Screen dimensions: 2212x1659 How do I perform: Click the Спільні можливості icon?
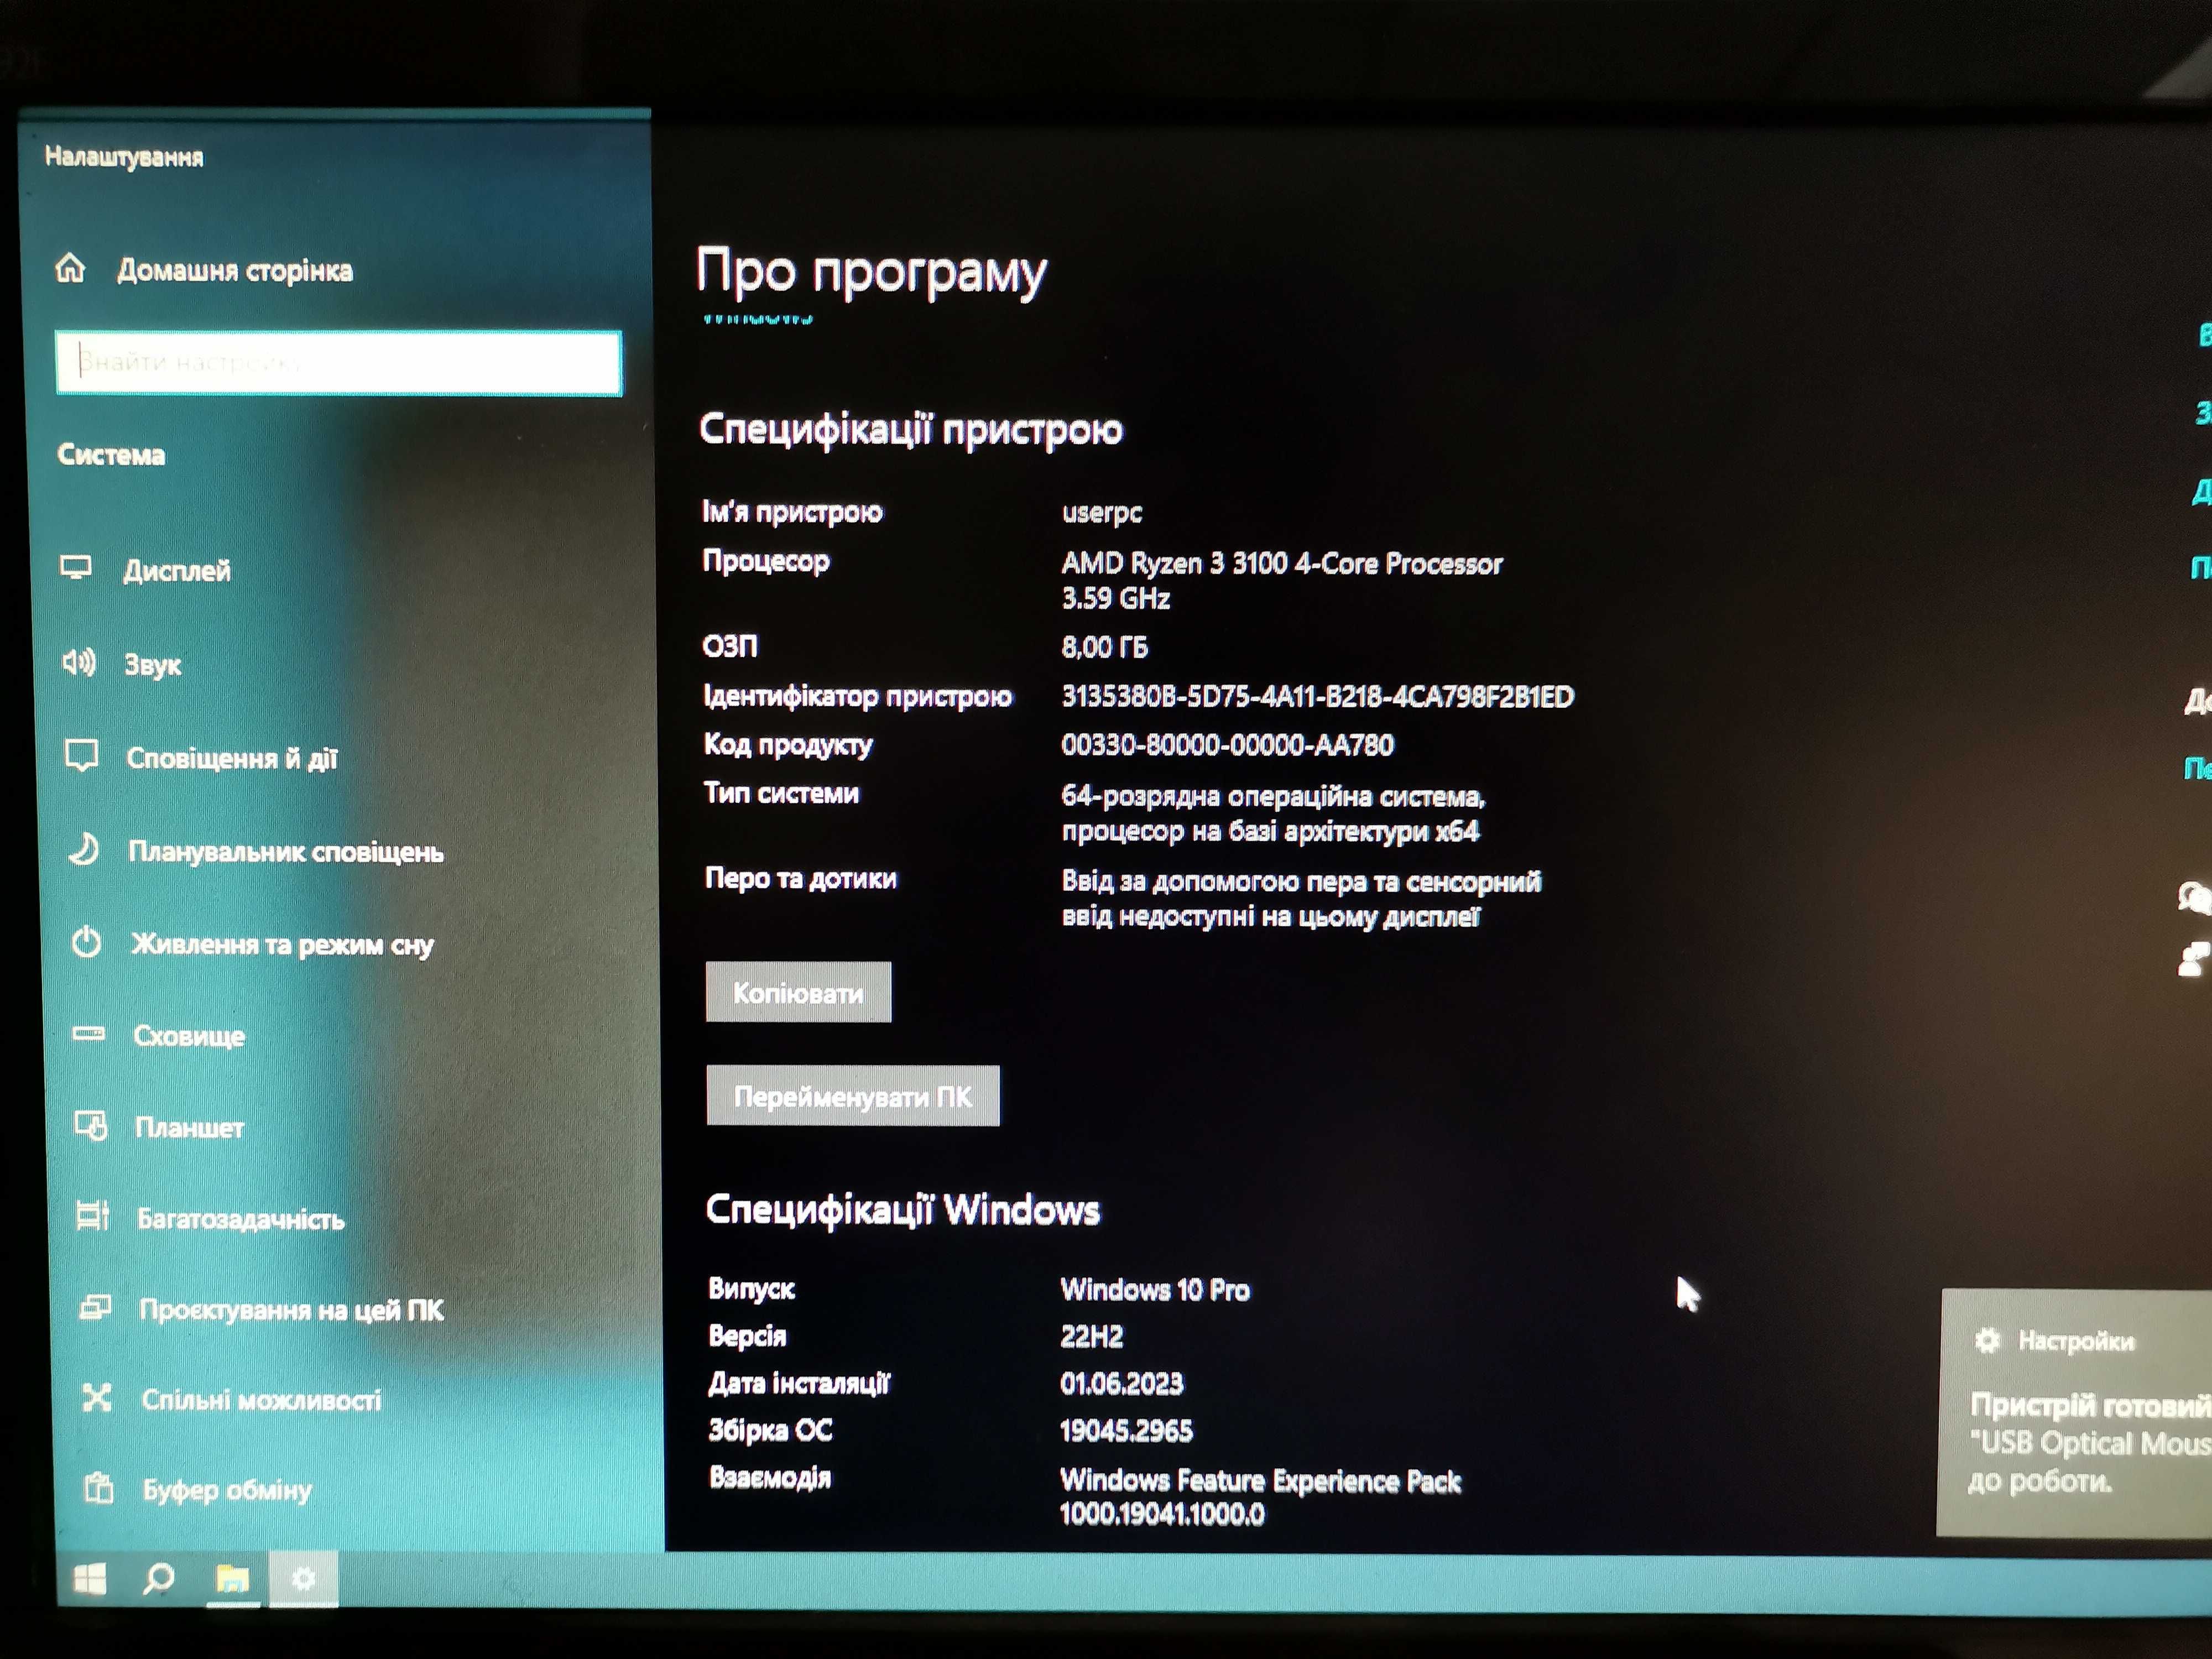click(97, 1397)
